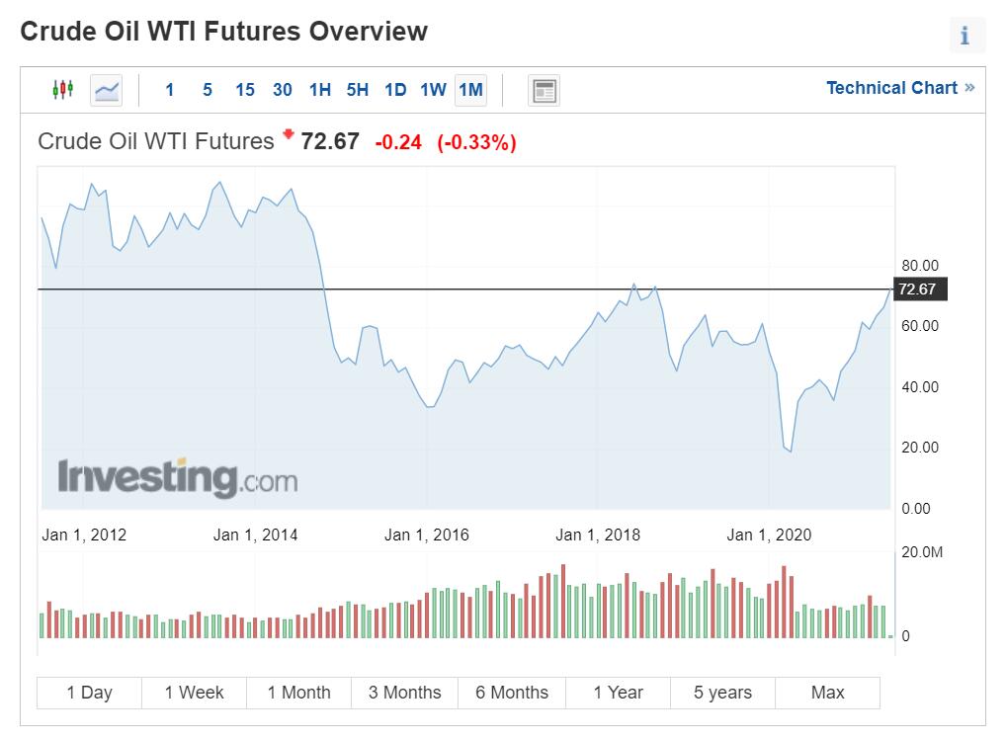Select the 1W timeframe icon

pos(431,89)
